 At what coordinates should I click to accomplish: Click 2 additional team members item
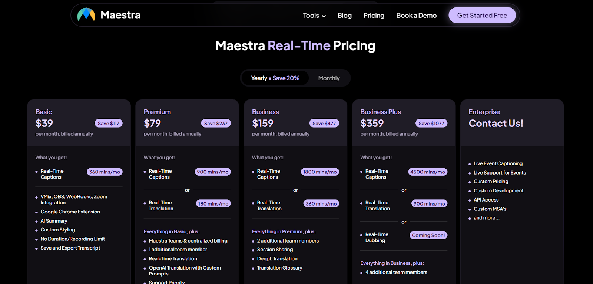(288, 241)
